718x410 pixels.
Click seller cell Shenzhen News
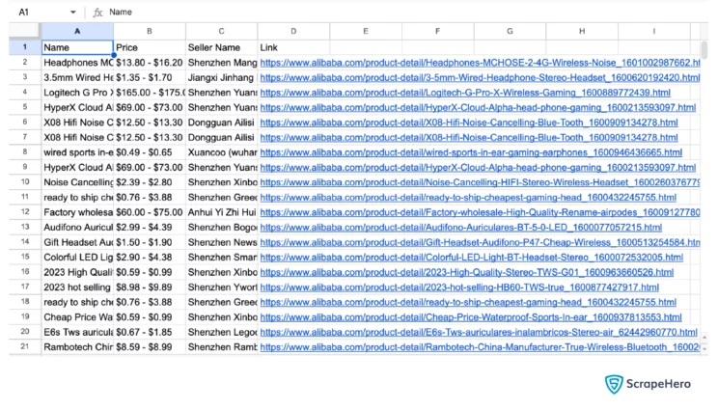(222, 242)
